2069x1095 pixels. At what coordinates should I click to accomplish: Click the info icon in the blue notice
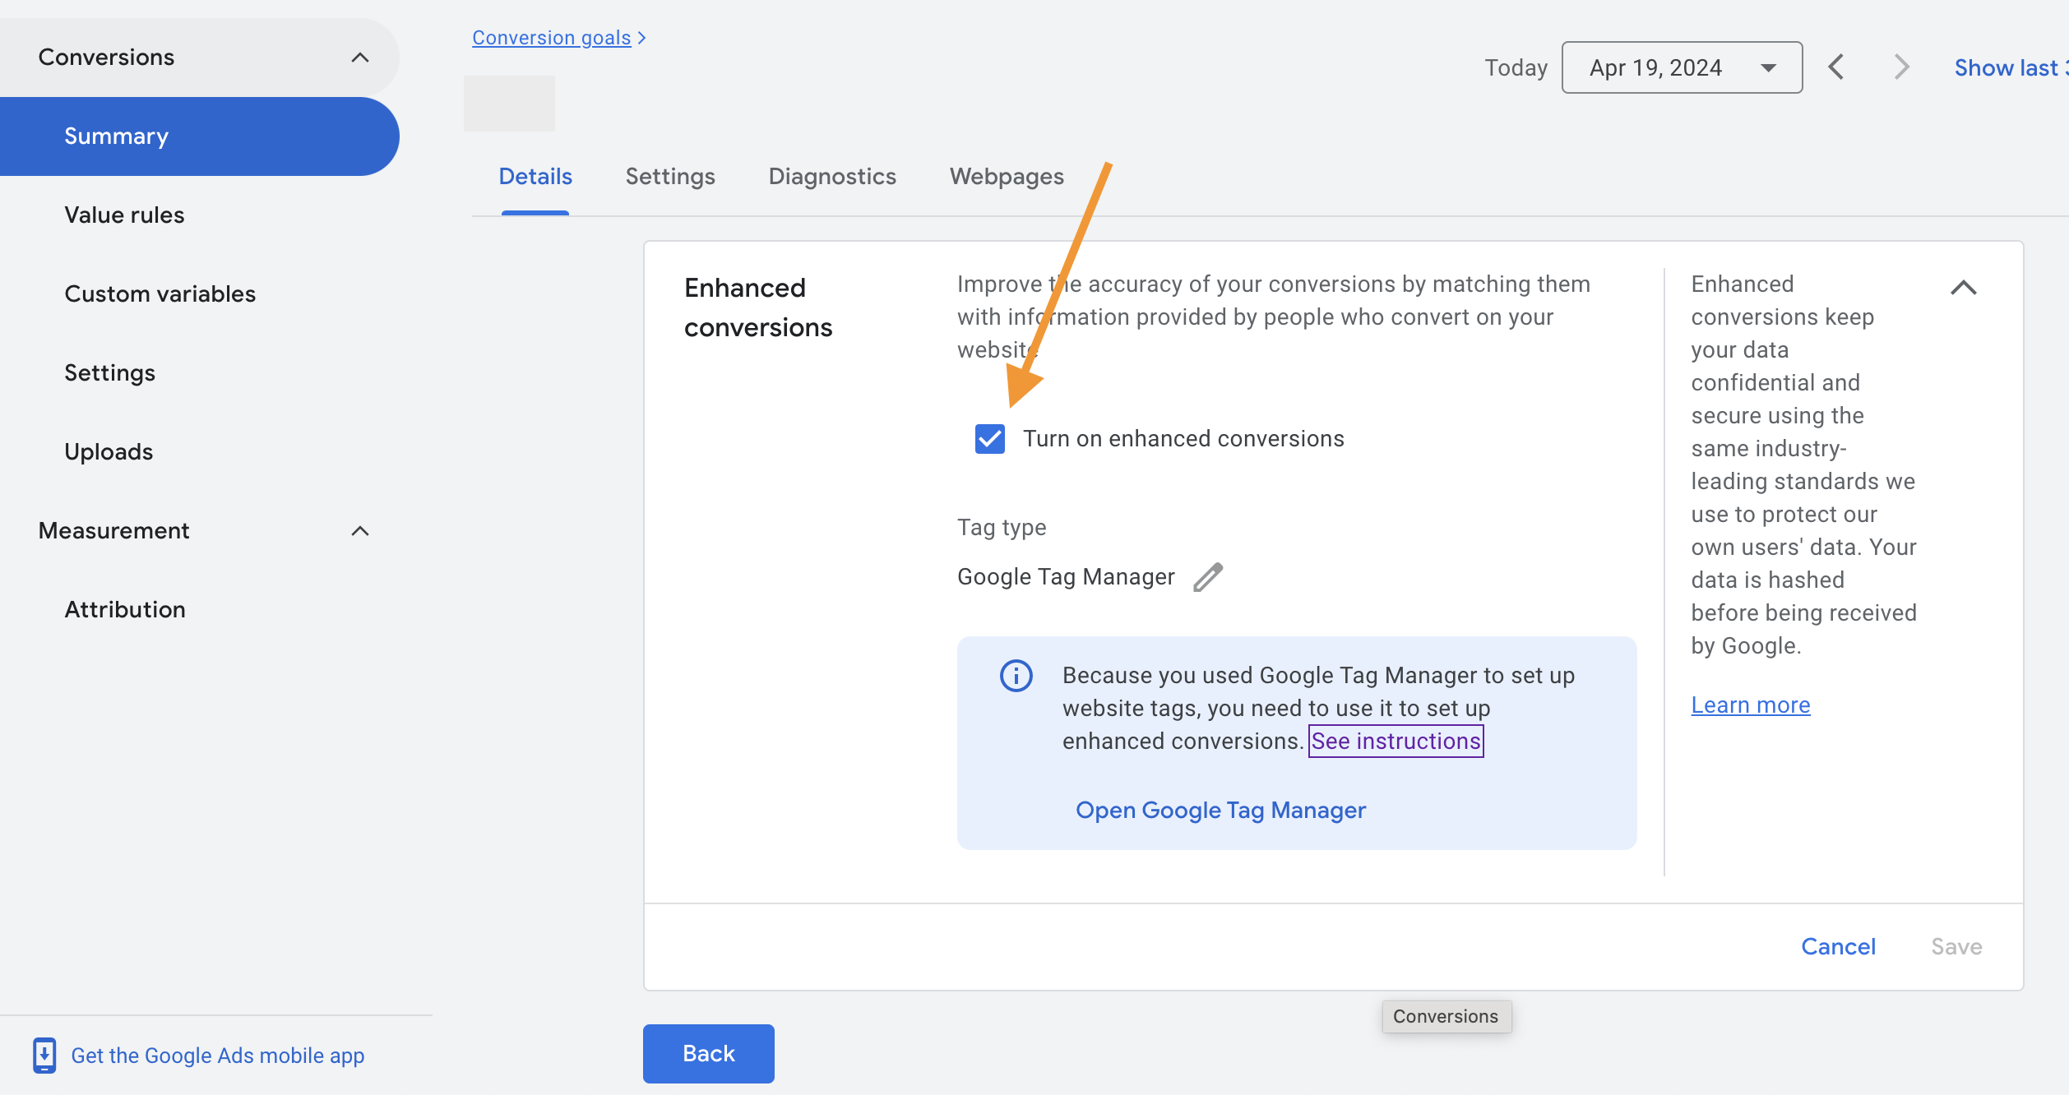[1016, 676]
